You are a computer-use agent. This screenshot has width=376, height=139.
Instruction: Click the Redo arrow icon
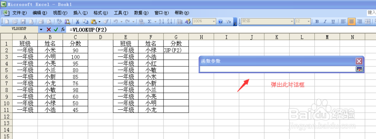point(128,21)
